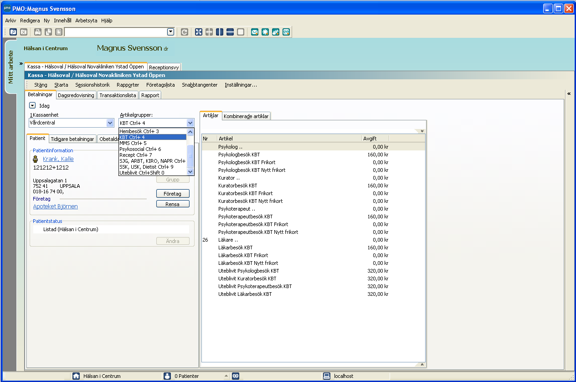The image size is (576, 382).
Task: Switch to the Rapport tab
Action: (150, 95)
